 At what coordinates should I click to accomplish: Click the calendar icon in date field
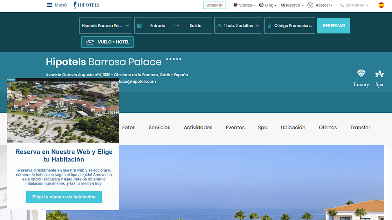[139, 26]
